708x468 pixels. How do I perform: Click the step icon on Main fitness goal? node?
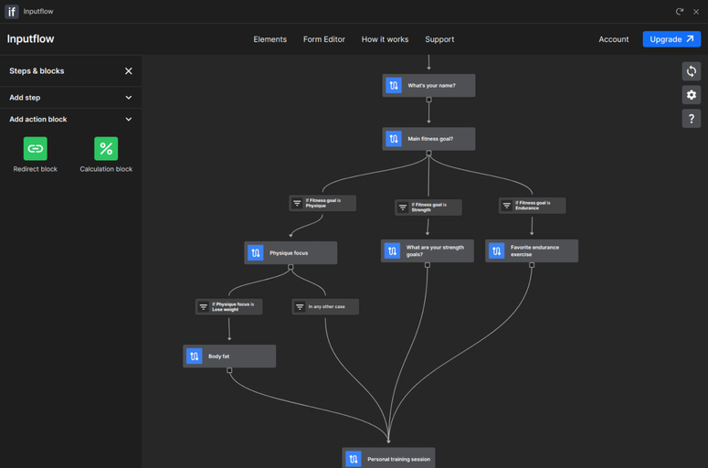pyautogui.click(x=394, y=139)
